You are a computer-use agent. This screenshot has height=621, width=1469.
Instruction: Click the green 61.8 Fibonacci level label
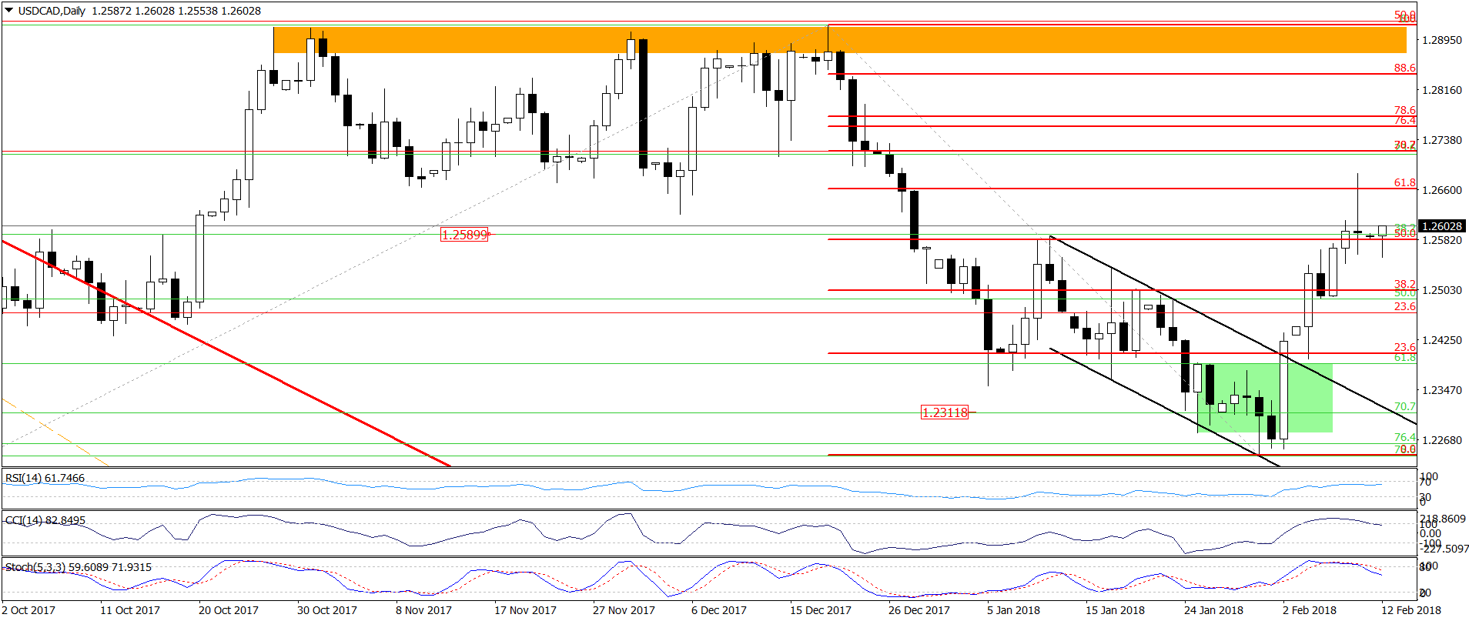(x=1404, y=357)
